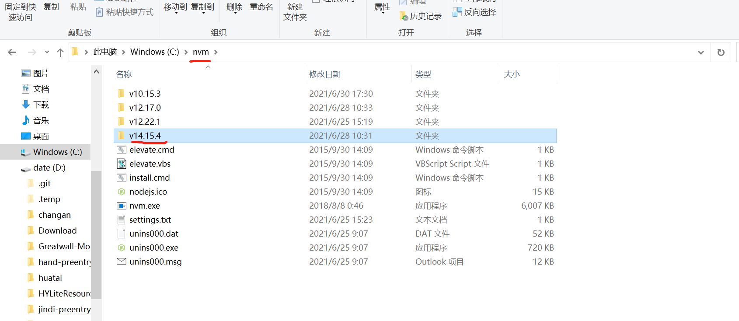Click the navigation pane scrollbar thumb
The height and width of the screenshot is (321, 739).
click(x=96, y=234)
